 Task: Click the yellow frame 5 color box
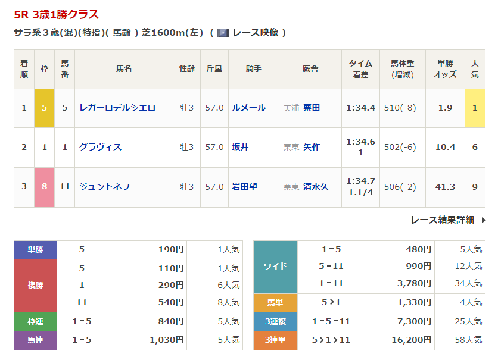[x=44, y=108]
